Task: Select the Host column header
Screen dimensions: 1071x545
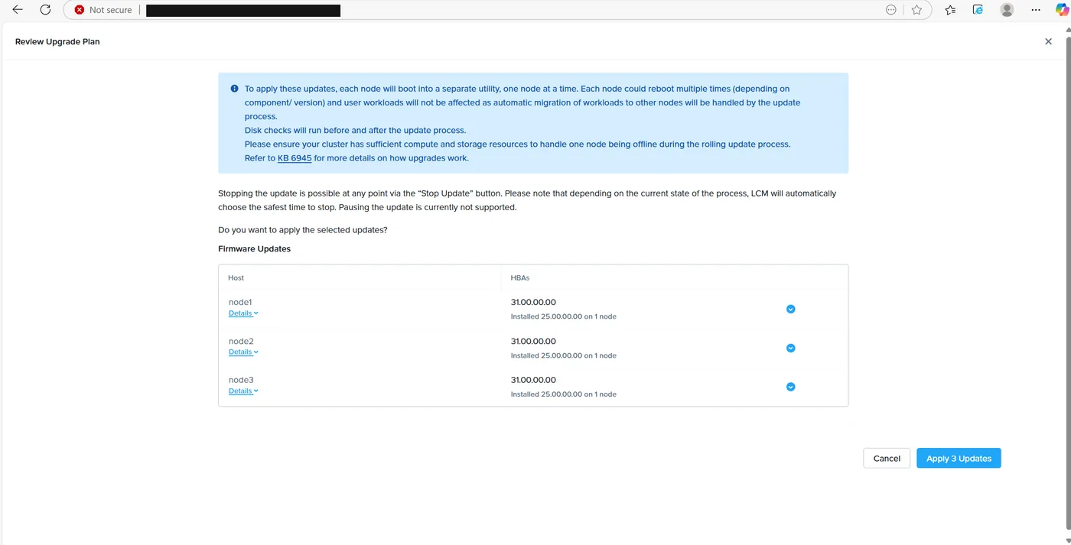Action: click(236, 277)
